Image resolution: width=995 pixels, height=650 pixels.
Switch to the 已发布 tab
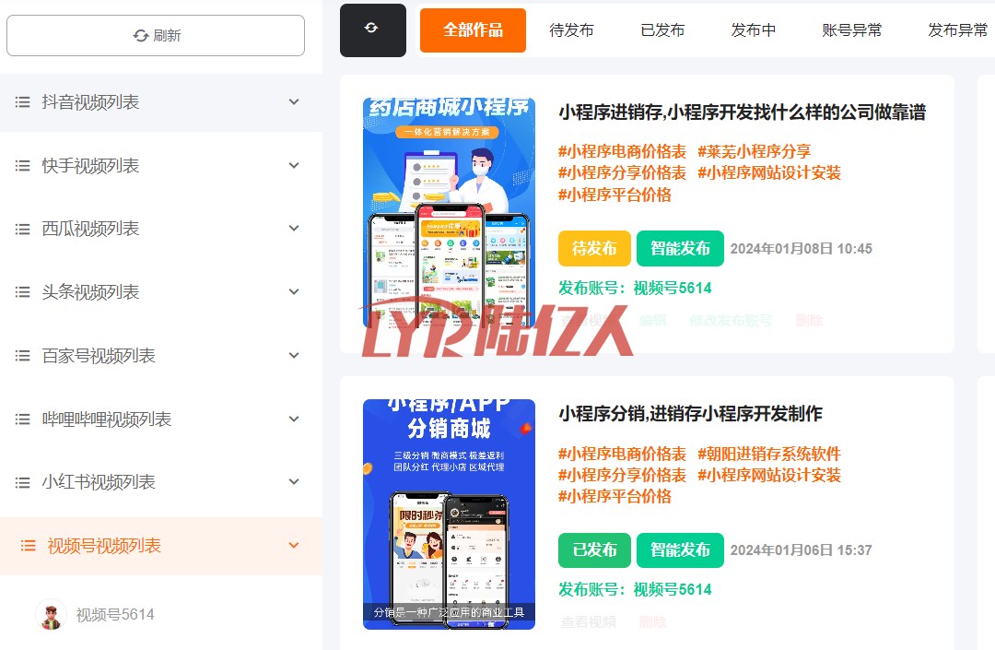pyautogui.click(x=662, y=30)
